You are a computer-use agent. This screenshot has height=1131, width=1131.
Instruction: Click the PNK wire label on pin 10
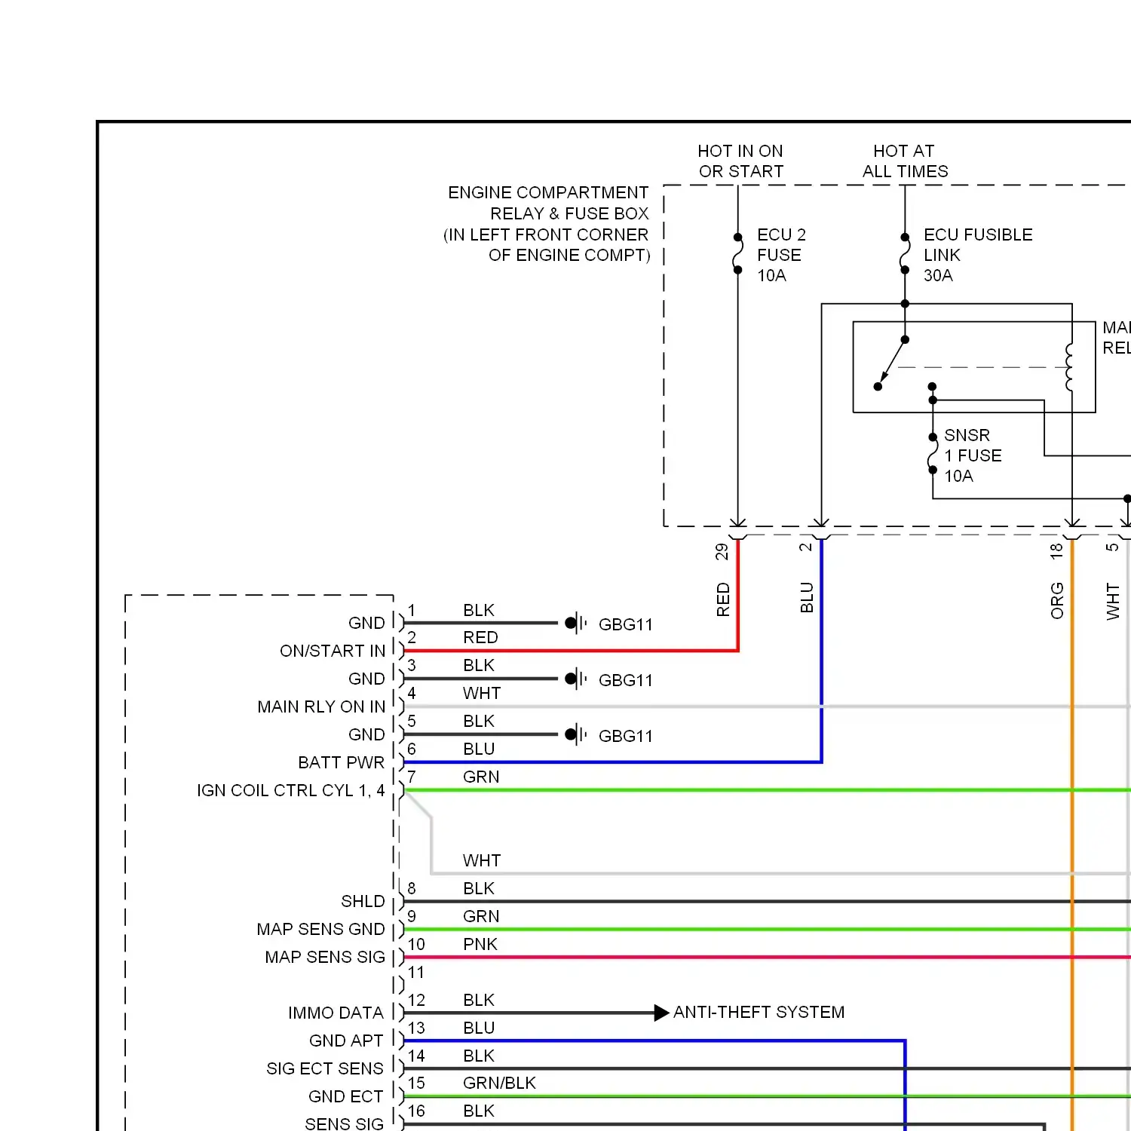480,944
